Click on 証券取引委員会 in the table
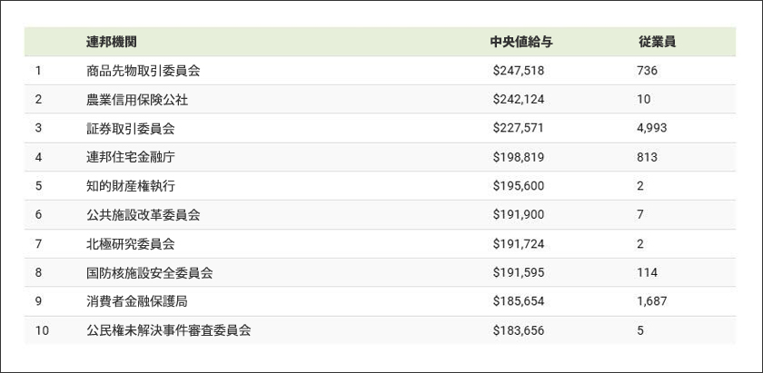763x373 pixels. [x=131, y=128]
